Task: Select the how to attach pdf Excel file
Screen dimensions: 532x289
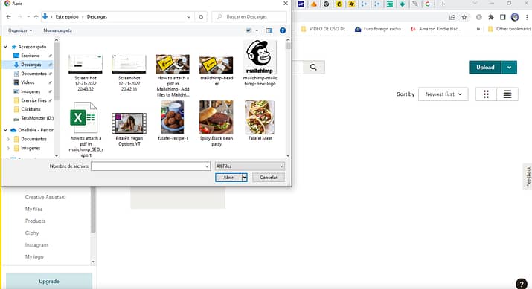Action: [86, 129]
